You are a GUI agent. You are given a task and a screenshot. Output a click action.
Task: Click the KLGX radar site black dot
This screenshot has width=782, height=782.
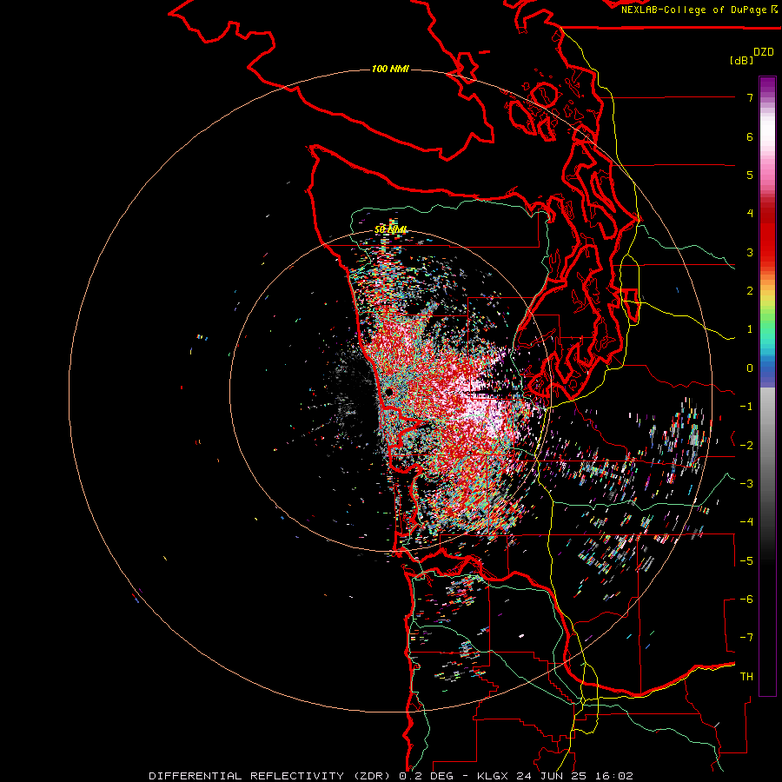click(x=389, y=393)
